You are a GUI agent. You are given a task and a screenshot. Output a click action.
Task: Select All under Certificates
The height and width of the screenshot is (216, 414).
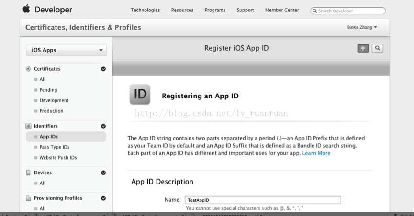pyautogui.click(x=42, y=79)
